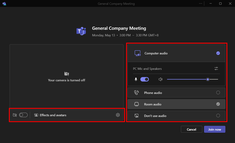
Task: Click the speaker volume slider handle
Action: coord(208,79)
